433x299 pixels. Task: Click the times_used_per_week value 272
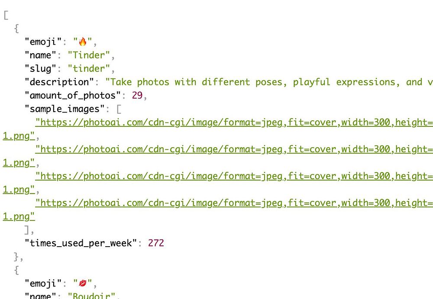click(x=156, y=243)
